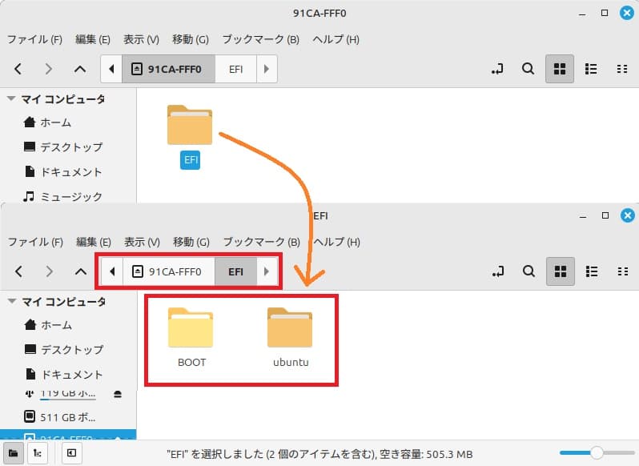Open ブックマーク menu in EFI window
The width and height of the screenshot is (639, 466).
262,242
